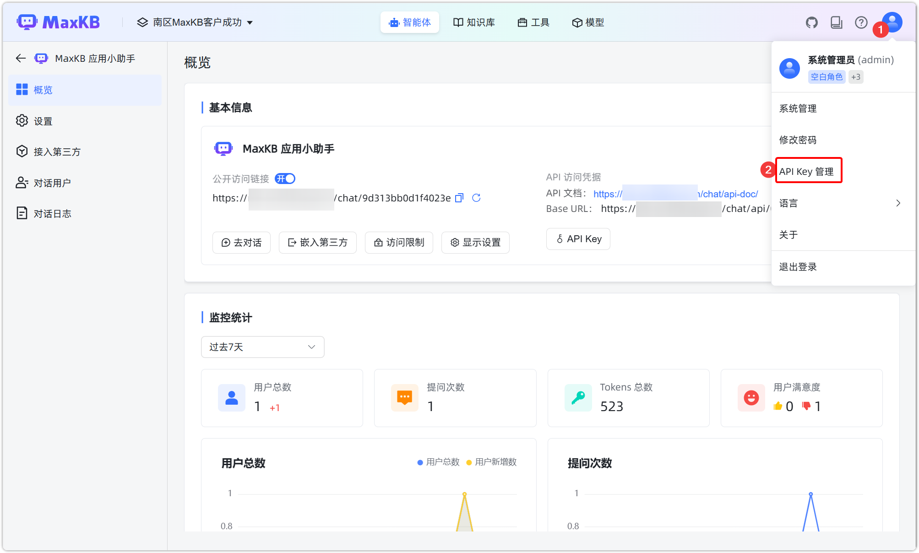Viewport: 919px width, 553px height.
Task: Click the documentation icon in the top bar
Action: pyautogui.click(x=837, y=22)
